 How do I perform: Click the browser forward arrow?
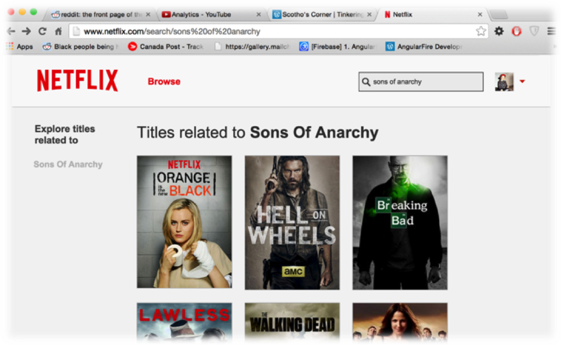[x=26, y=32]
